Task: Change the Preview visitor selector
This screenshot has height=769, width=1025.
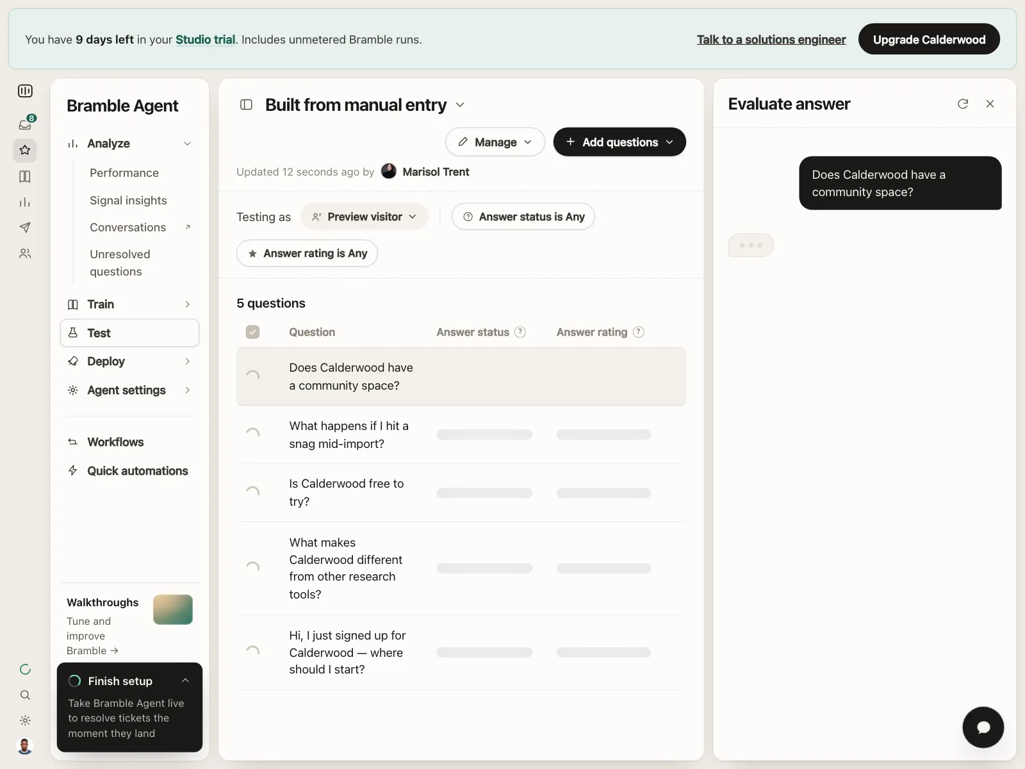Action: (x=364, y=217)
